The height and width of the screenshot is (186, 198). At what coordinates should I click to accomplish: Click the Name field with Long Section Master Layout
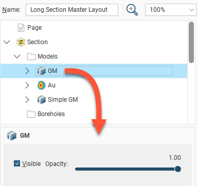(x=72, y=10)
